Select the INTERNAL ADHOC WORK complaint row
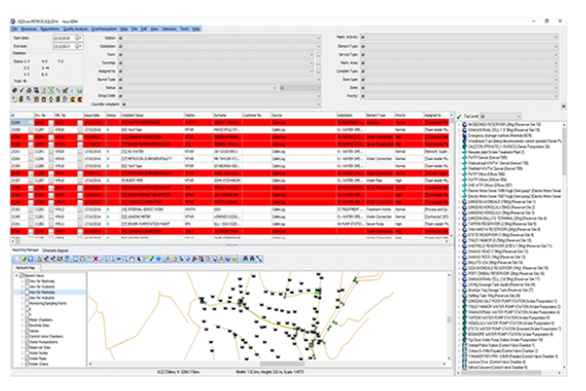The height and width of the screenshot is (391, 586). pyautogui.click(x=230, y=209)
